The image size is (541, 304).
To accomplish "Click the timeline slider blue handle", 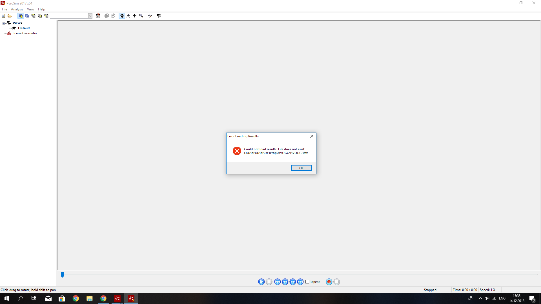I will [x=63, y=274].
